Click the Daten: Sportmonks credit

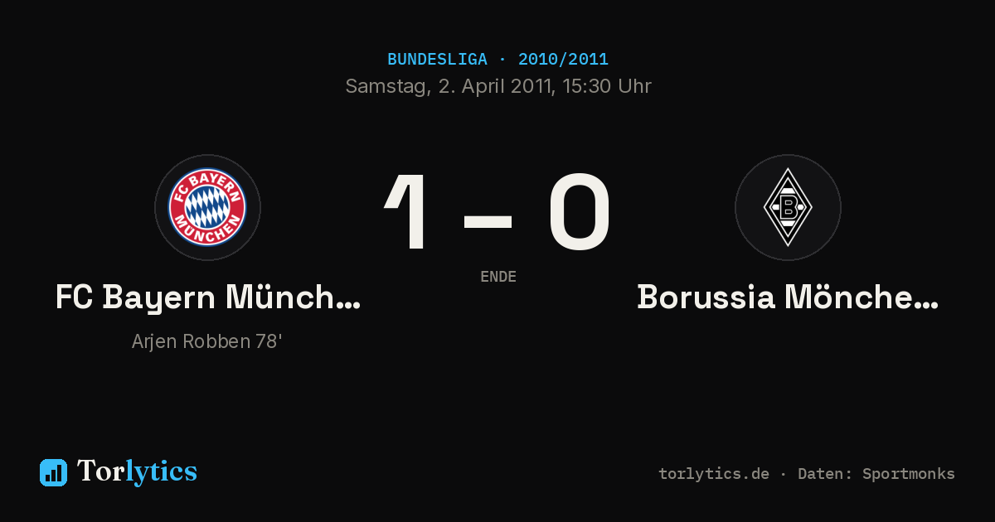tap(876, 474)
